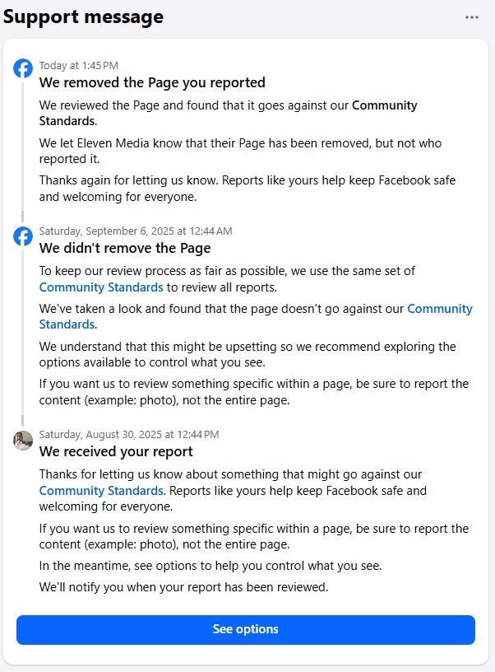
Task: Click the September 6, 2025 timestamp
Action: pos(136,231)
